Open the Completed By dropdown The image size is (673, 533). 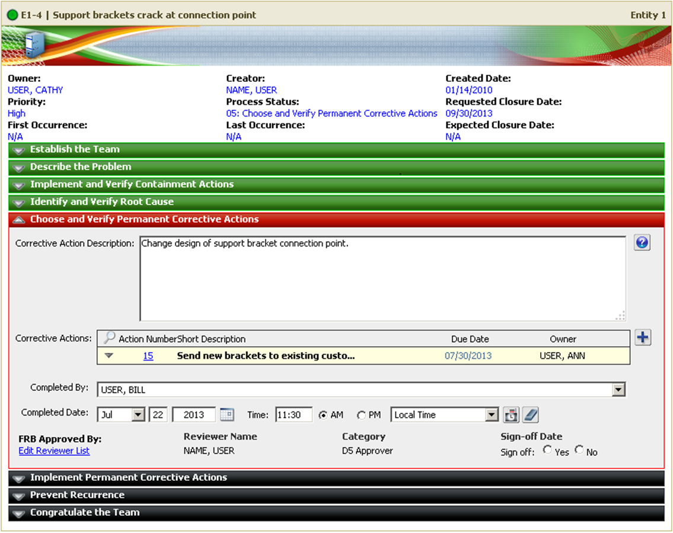[x=618, y=390]
